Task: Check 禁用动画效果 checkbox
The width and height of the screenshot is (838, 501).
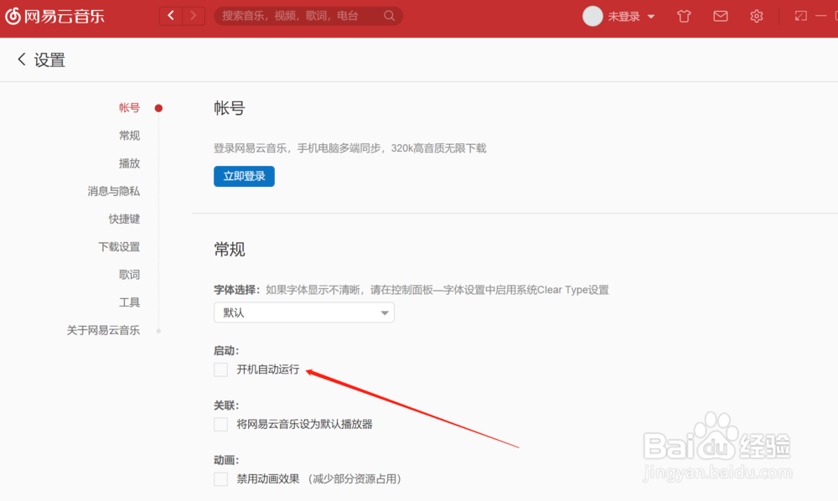Action: 220,479
